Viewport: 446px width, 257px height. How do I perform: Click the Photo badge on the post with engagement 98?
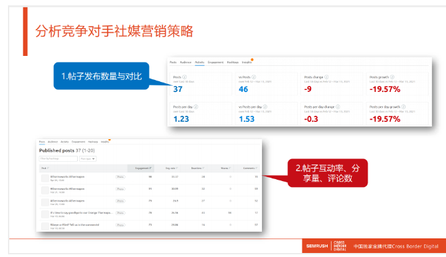pyautogui.click(x=120, y=177)
